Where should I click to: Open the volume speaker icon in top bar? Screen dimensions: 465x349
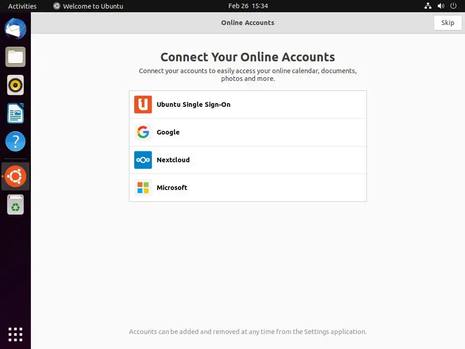(440, 6)
